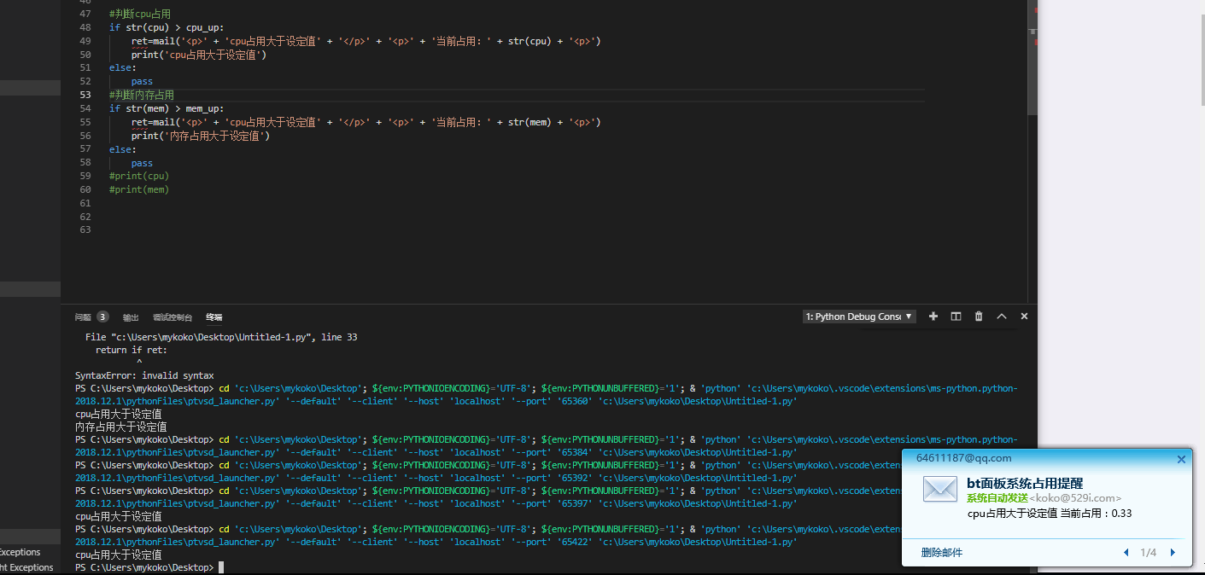Go to previous mail with left arrow
This screenshot has width=1205, height=575.
tap(1126, 553)
